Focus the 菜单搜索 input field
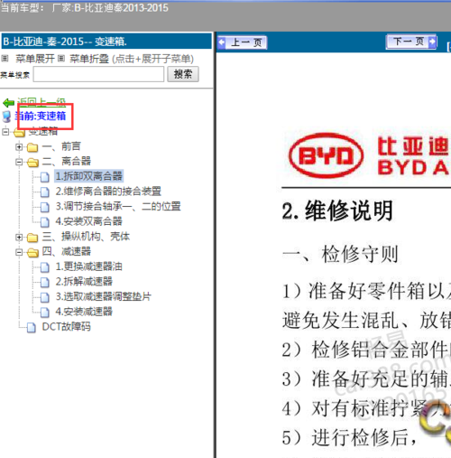The image size is (451, 458). pos(98,74)
